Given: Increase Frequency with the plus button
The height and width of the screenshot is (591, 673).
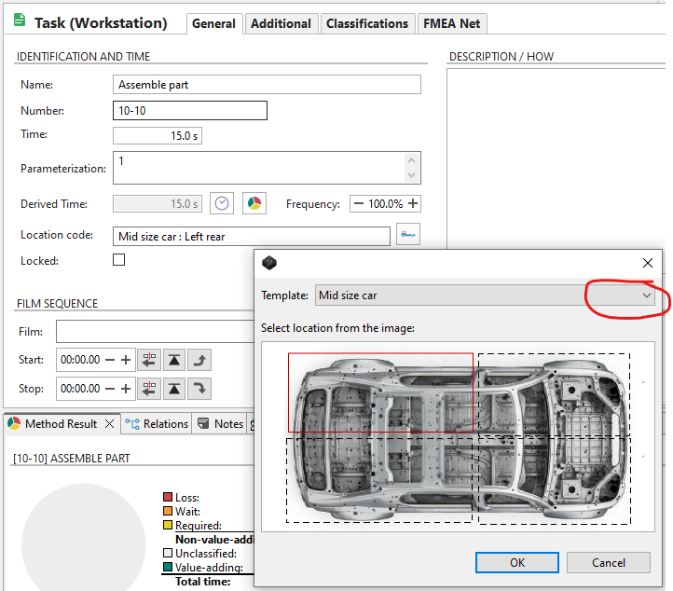Looking at the screenshot, I should click(x=413, y=203).
